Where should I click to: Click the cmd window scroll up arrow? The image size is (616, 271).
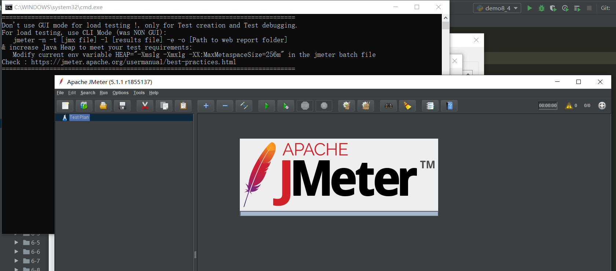coord(445,18)
